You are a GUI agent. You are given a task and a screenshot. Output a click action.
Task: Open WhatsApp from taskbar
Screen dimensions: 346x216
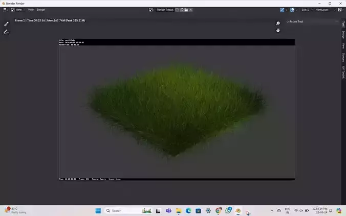[x=228, y=210]
